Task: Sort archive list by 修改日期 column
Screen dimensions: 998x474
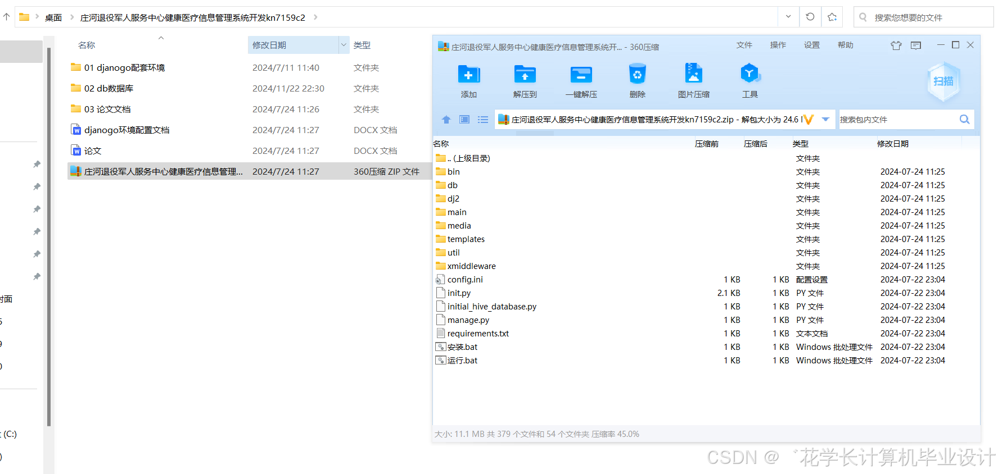Action: click(x=893, y=144)
